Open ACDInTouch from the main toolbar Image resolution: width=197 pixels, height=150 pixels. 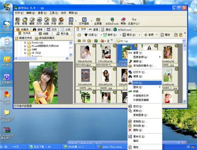[x=112, y=21]
